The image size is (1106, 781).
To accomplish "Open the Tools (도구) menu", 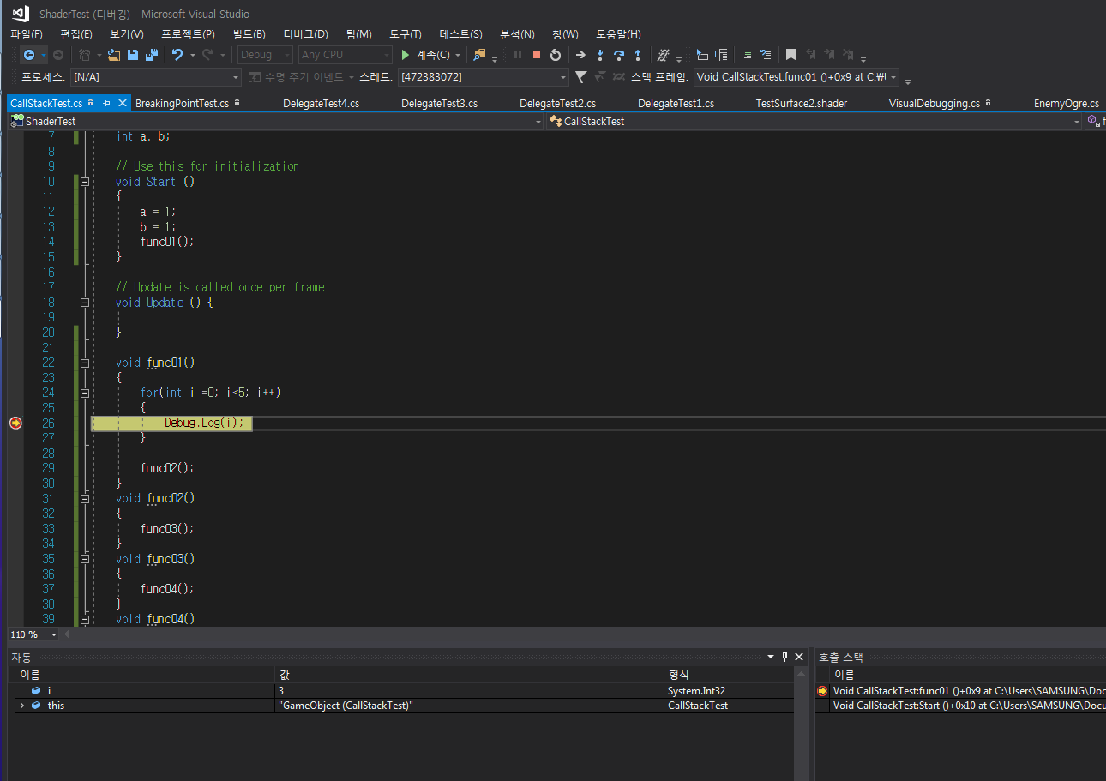I will coord(406,34).
